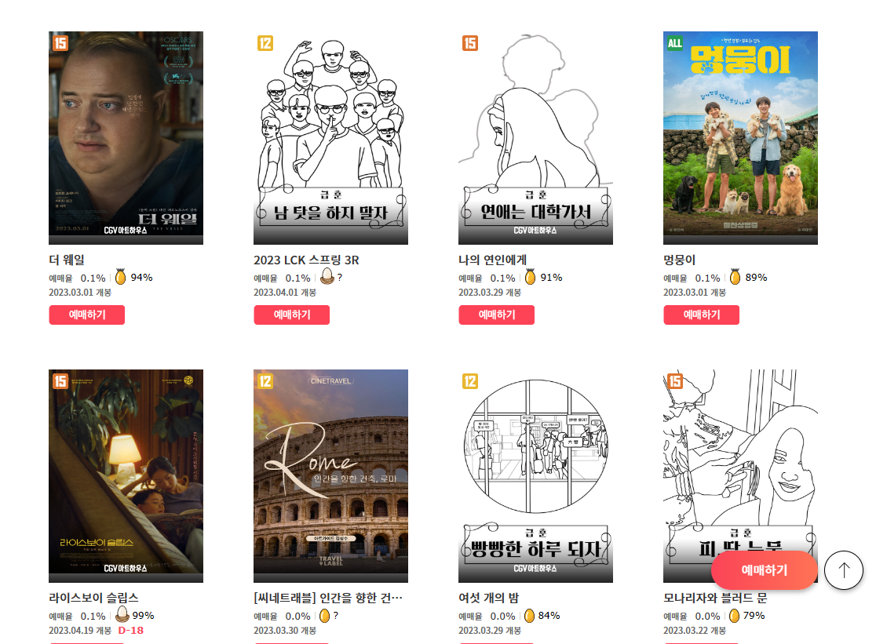Click golden egg icon beside 91% rating
This screenshot has width=887, height=644.
pyautogui.click(x=530, y=277)
